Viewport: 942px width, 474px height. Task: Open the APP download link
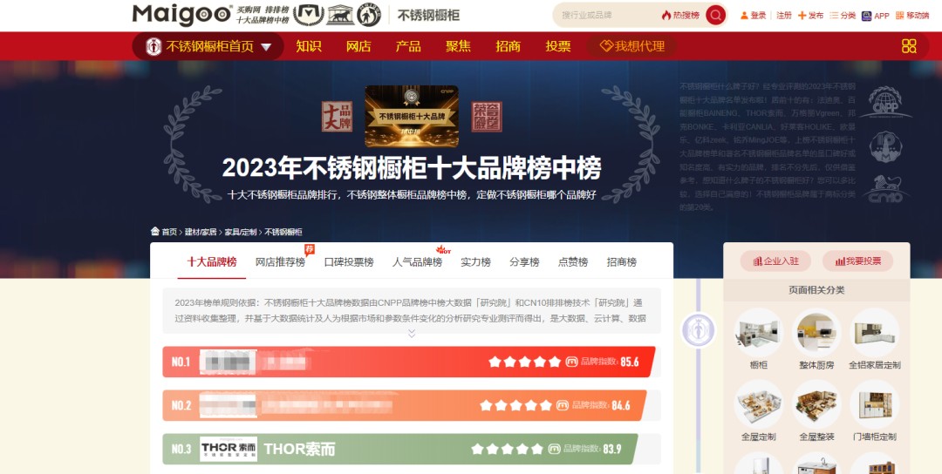(x=876, y=16)
